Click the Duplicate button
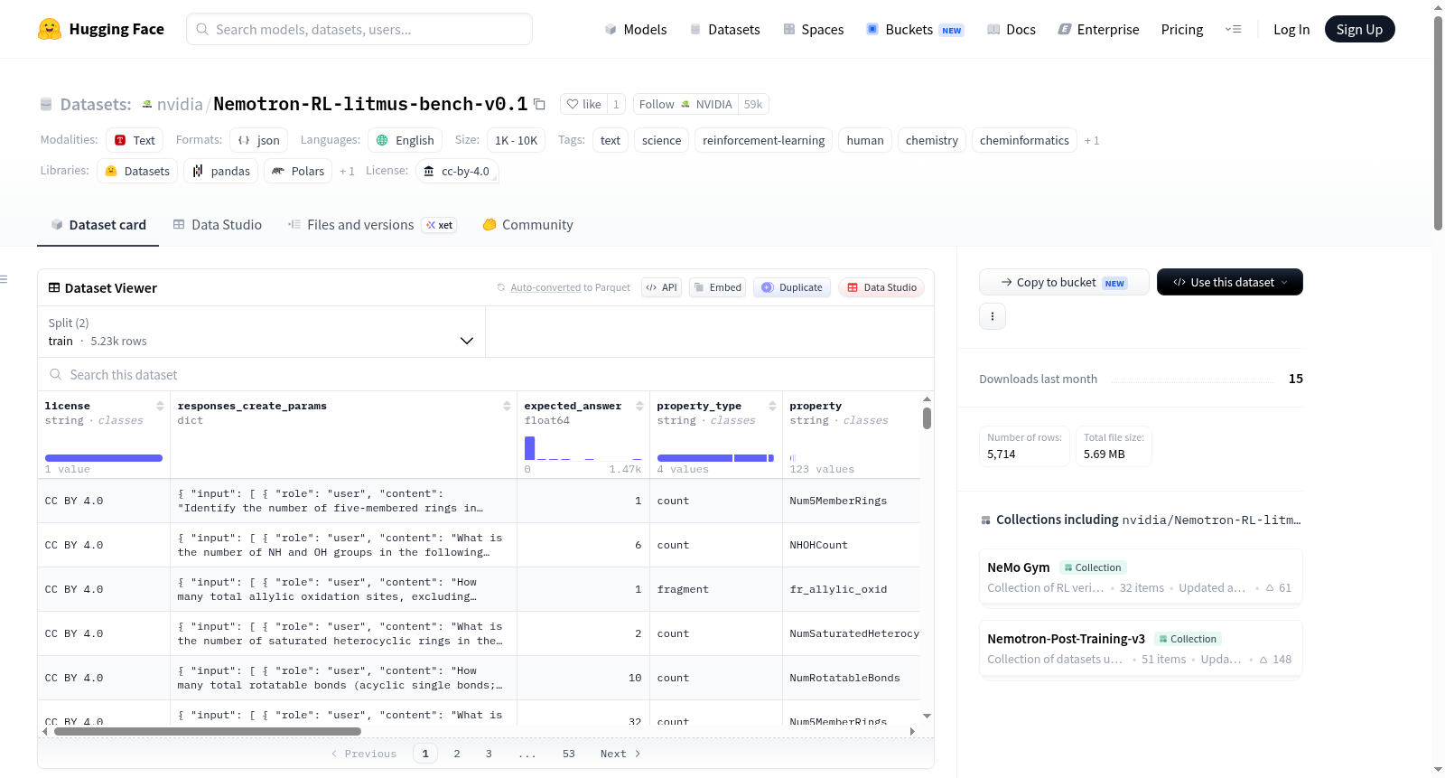Image resolution: width=1445 pixels, height=778 pixels. pyautogui.click(x=792, y=287)
